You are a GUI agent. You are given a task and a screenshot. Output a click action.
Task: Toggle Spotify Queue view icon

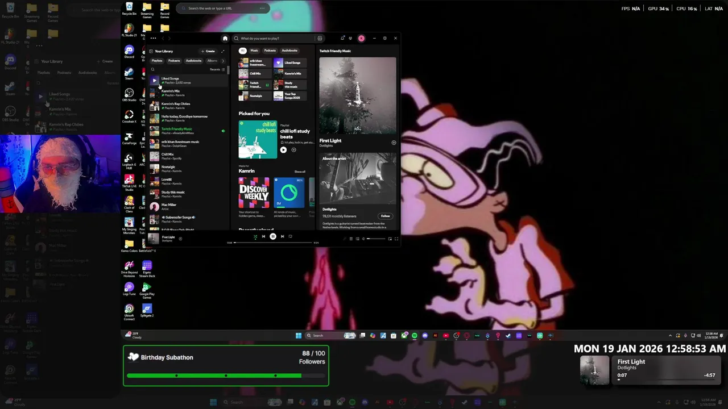(x=351, y=239)
